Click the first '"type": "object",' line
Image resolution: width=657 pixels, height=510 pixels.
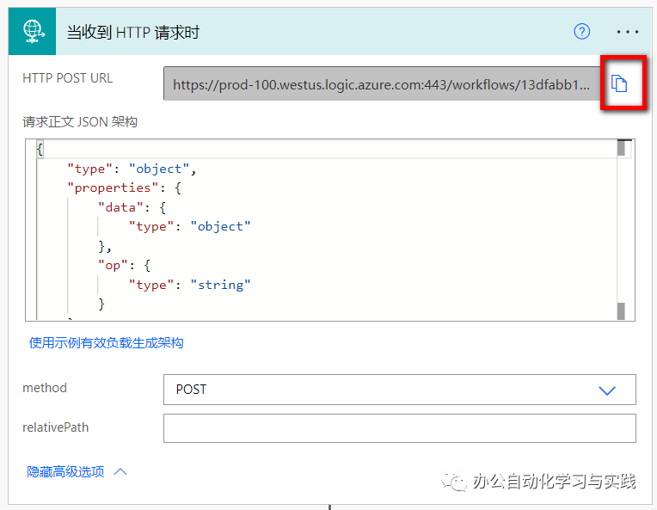(x=132, y=169)
